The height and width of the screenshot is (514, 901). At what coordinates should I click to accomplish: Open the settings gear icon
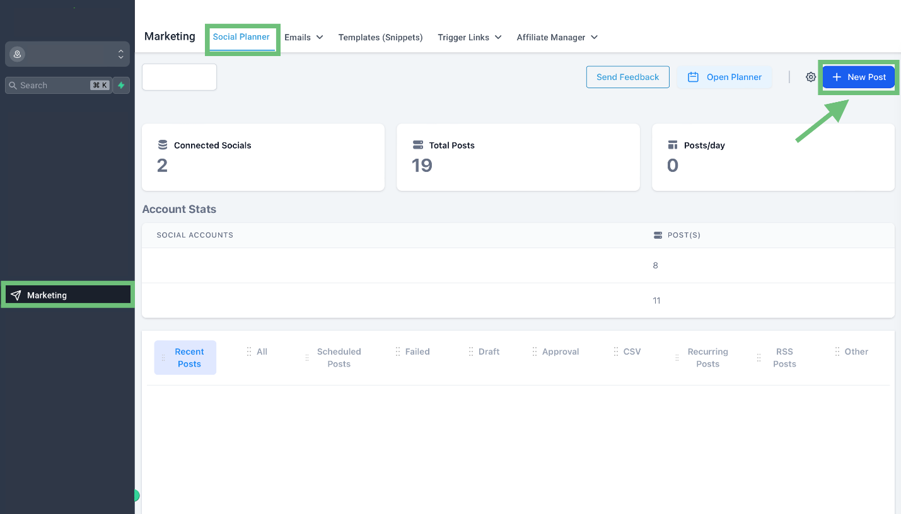811,77
